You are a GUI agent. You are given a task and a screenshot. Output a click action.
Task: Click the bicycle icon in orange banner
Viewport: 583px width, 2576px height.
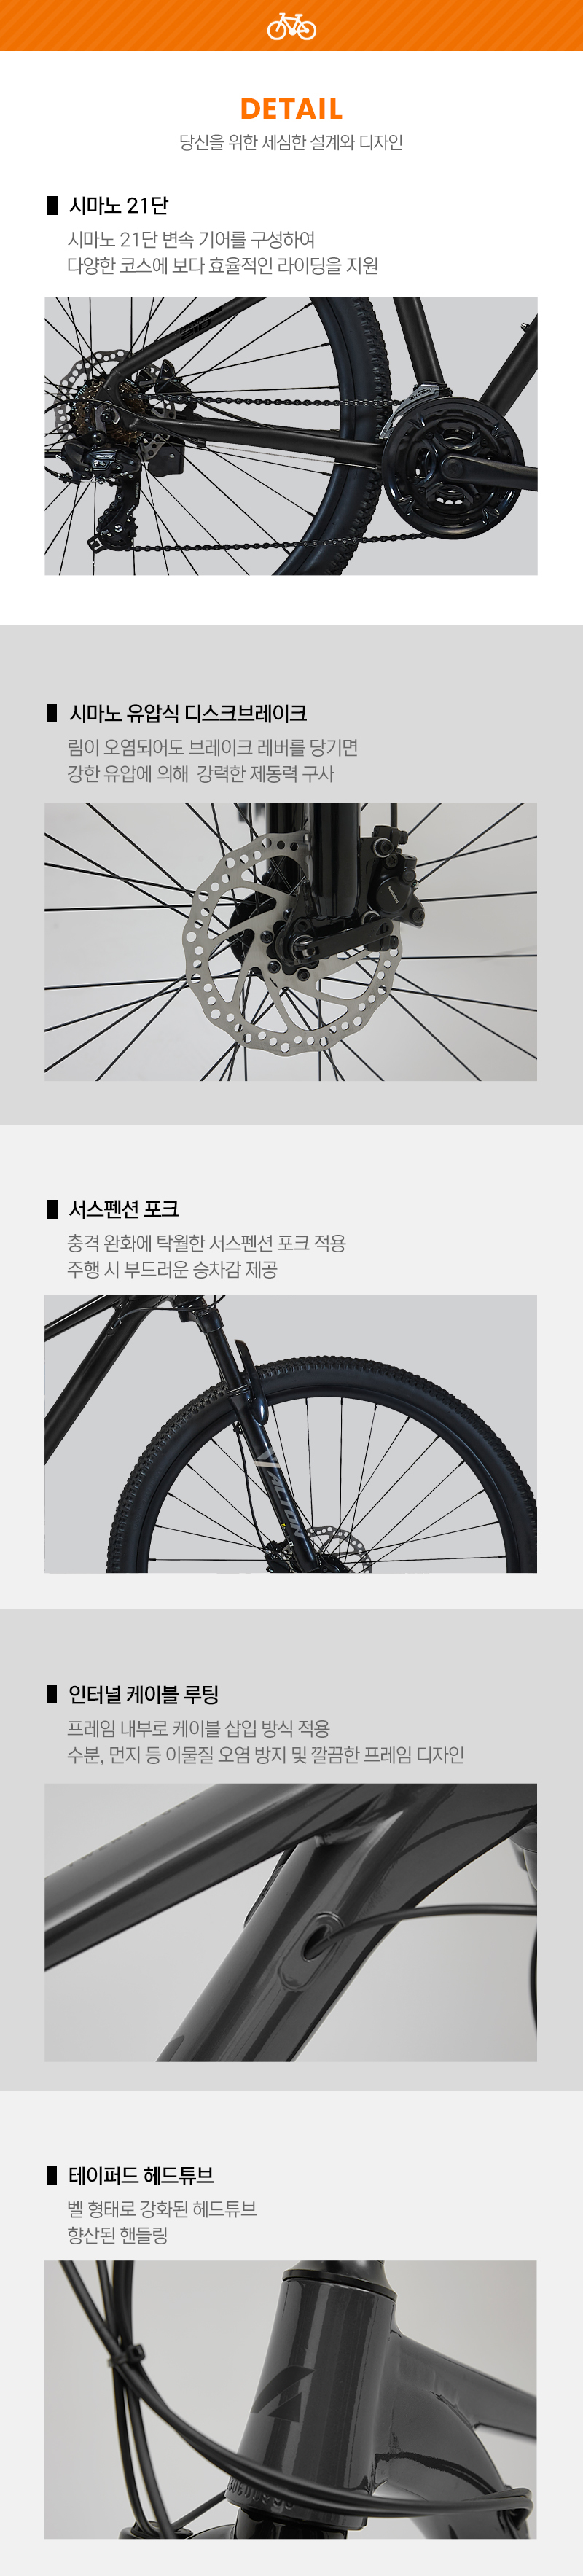(x=291, y=26)
